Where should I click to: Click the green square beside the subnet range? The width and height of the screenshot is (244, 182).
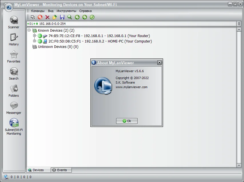point(37,24)
